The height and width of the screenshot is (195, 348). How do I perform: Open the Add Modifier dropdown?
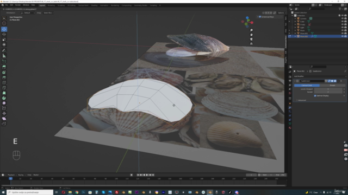pyautogui.click(x=320, y=76)
